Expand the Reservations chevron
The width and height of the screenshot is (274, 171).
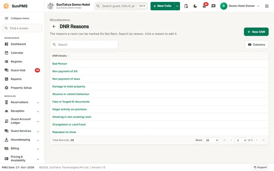(x=38, y=103)
